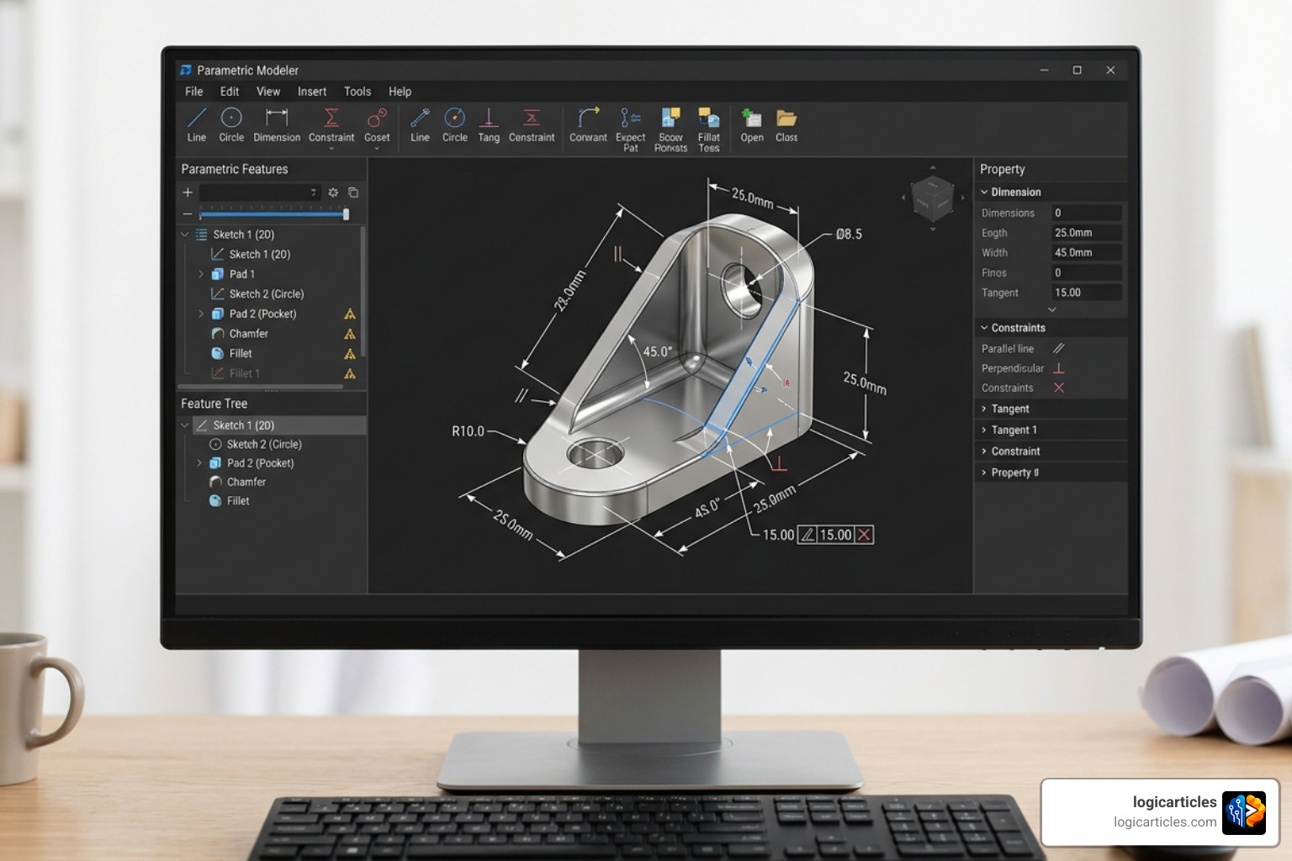The width and height of the screenshot is (1292, 861).
Task: Click the Egoth value field 25.0mm
Action: click(x=1086, y=233)
